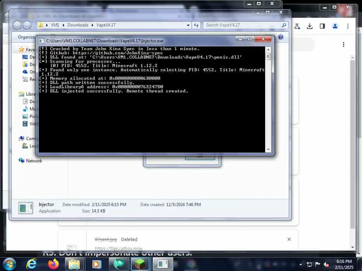Launch Internet Explorer from the taskbar

[31, 264]
